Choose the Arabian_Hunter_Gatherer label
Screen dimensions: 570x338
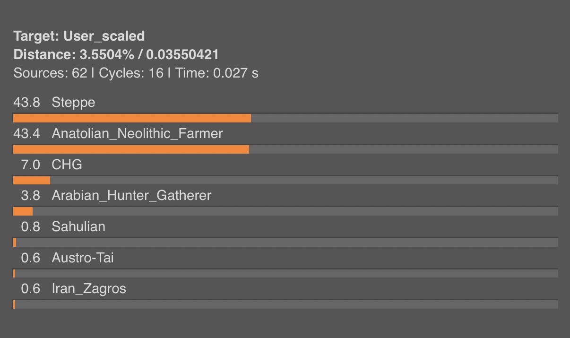coord(131,196)
